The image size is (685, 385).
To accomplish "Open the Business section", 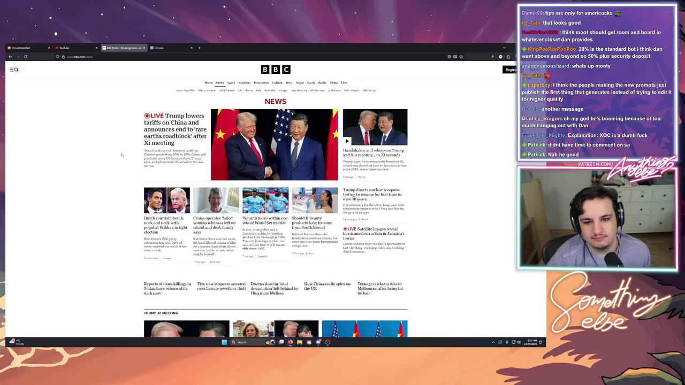I will tap(245, 83).
